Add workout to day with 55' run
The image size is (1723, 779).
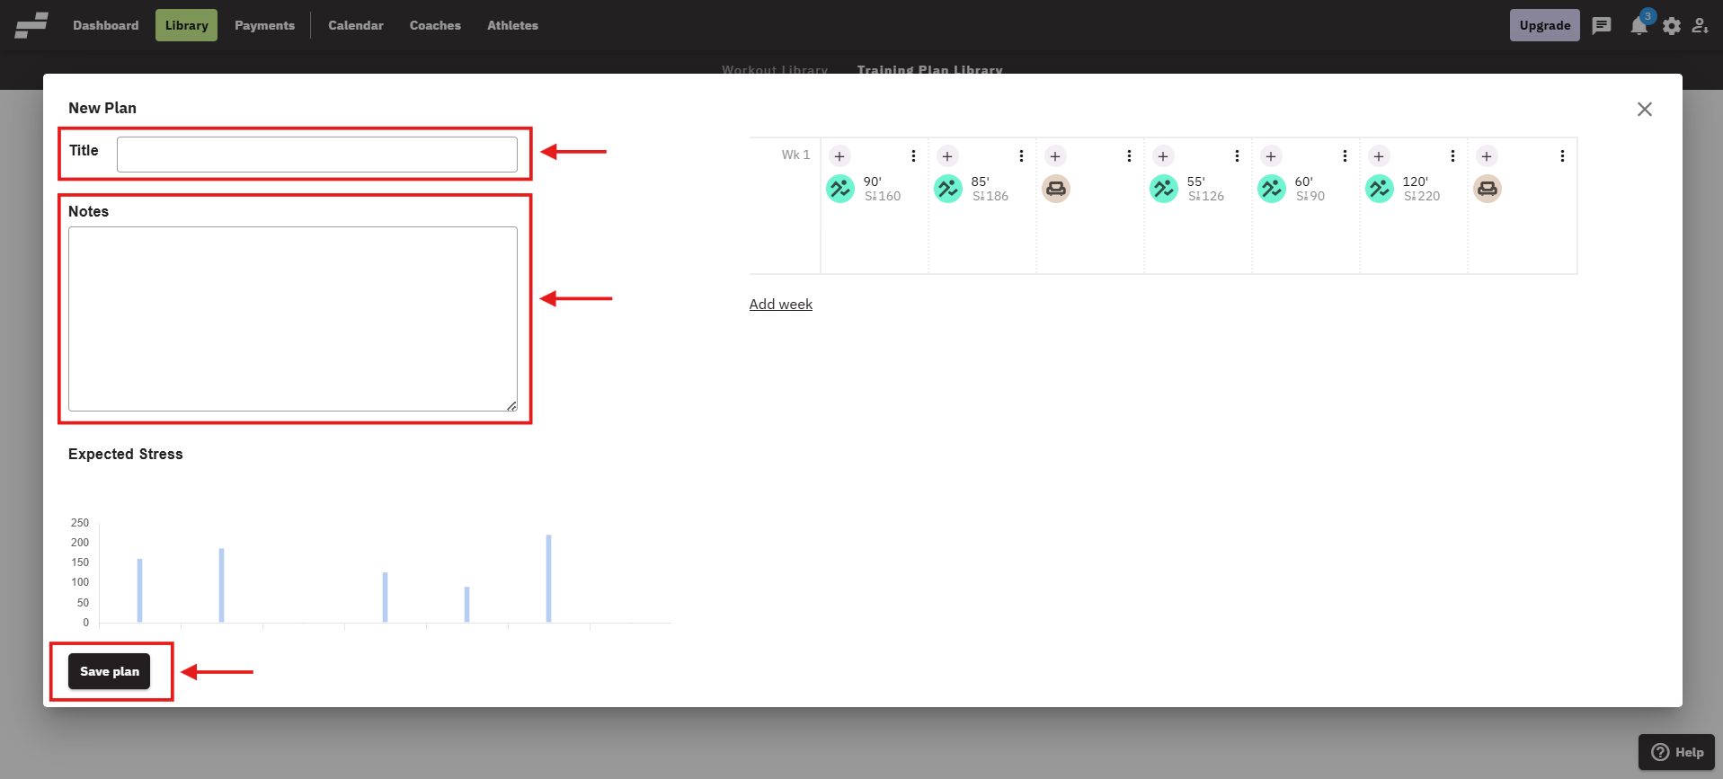[x=1163, y=156]
